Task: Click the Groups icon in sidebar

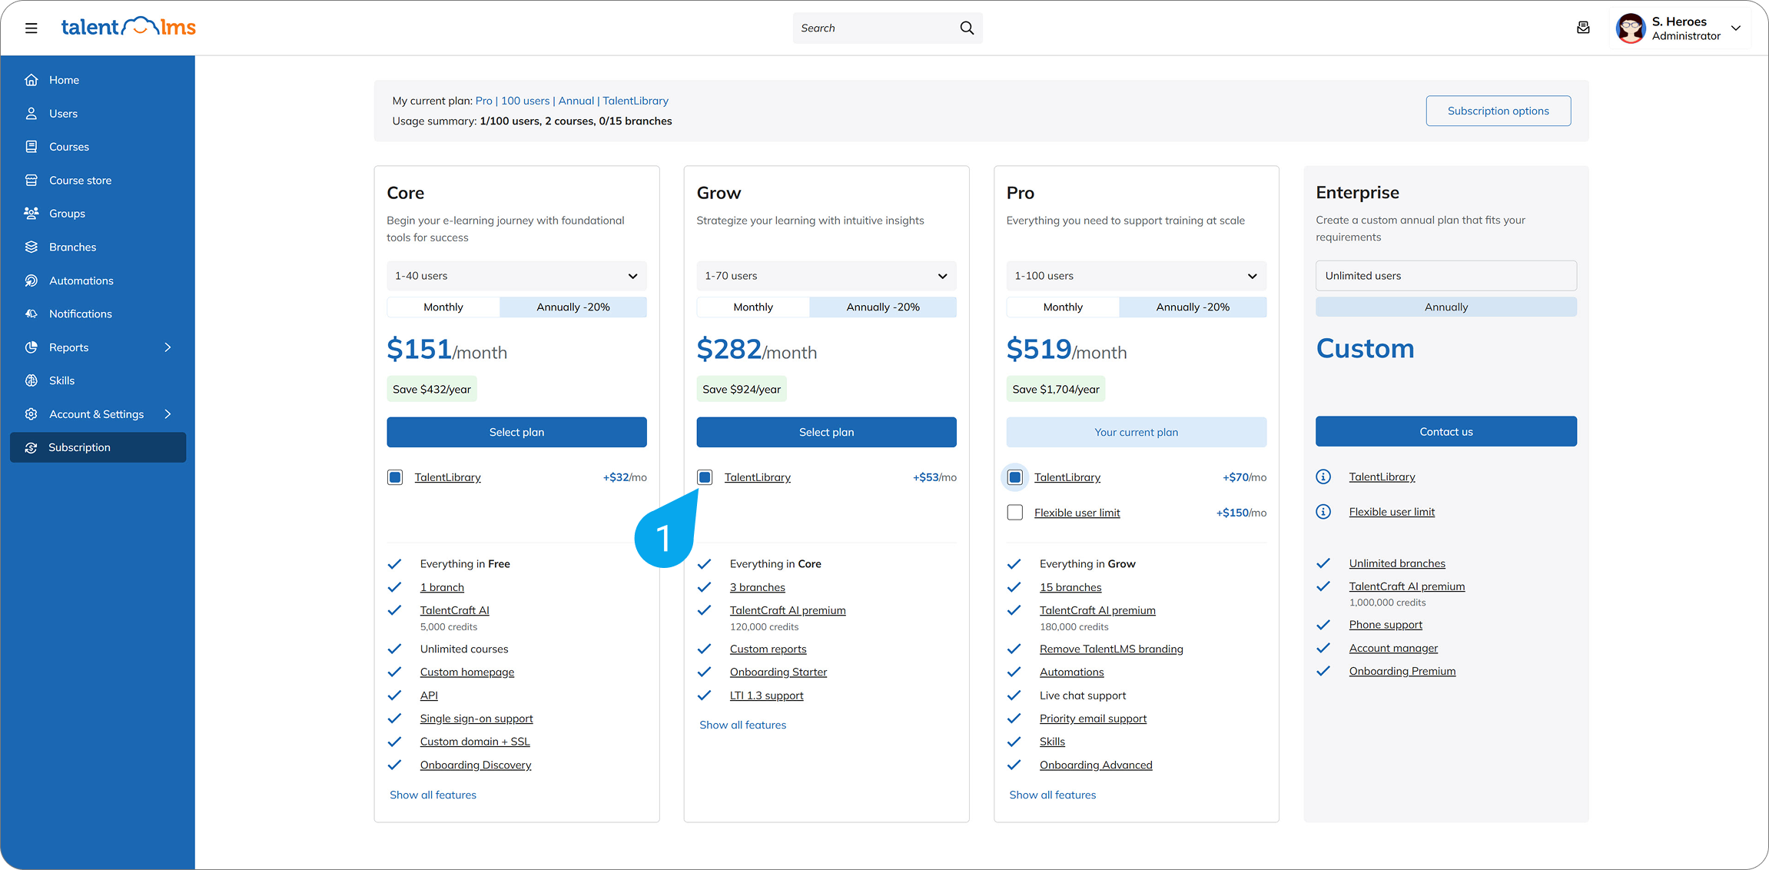Action: (x=32, y=214)
